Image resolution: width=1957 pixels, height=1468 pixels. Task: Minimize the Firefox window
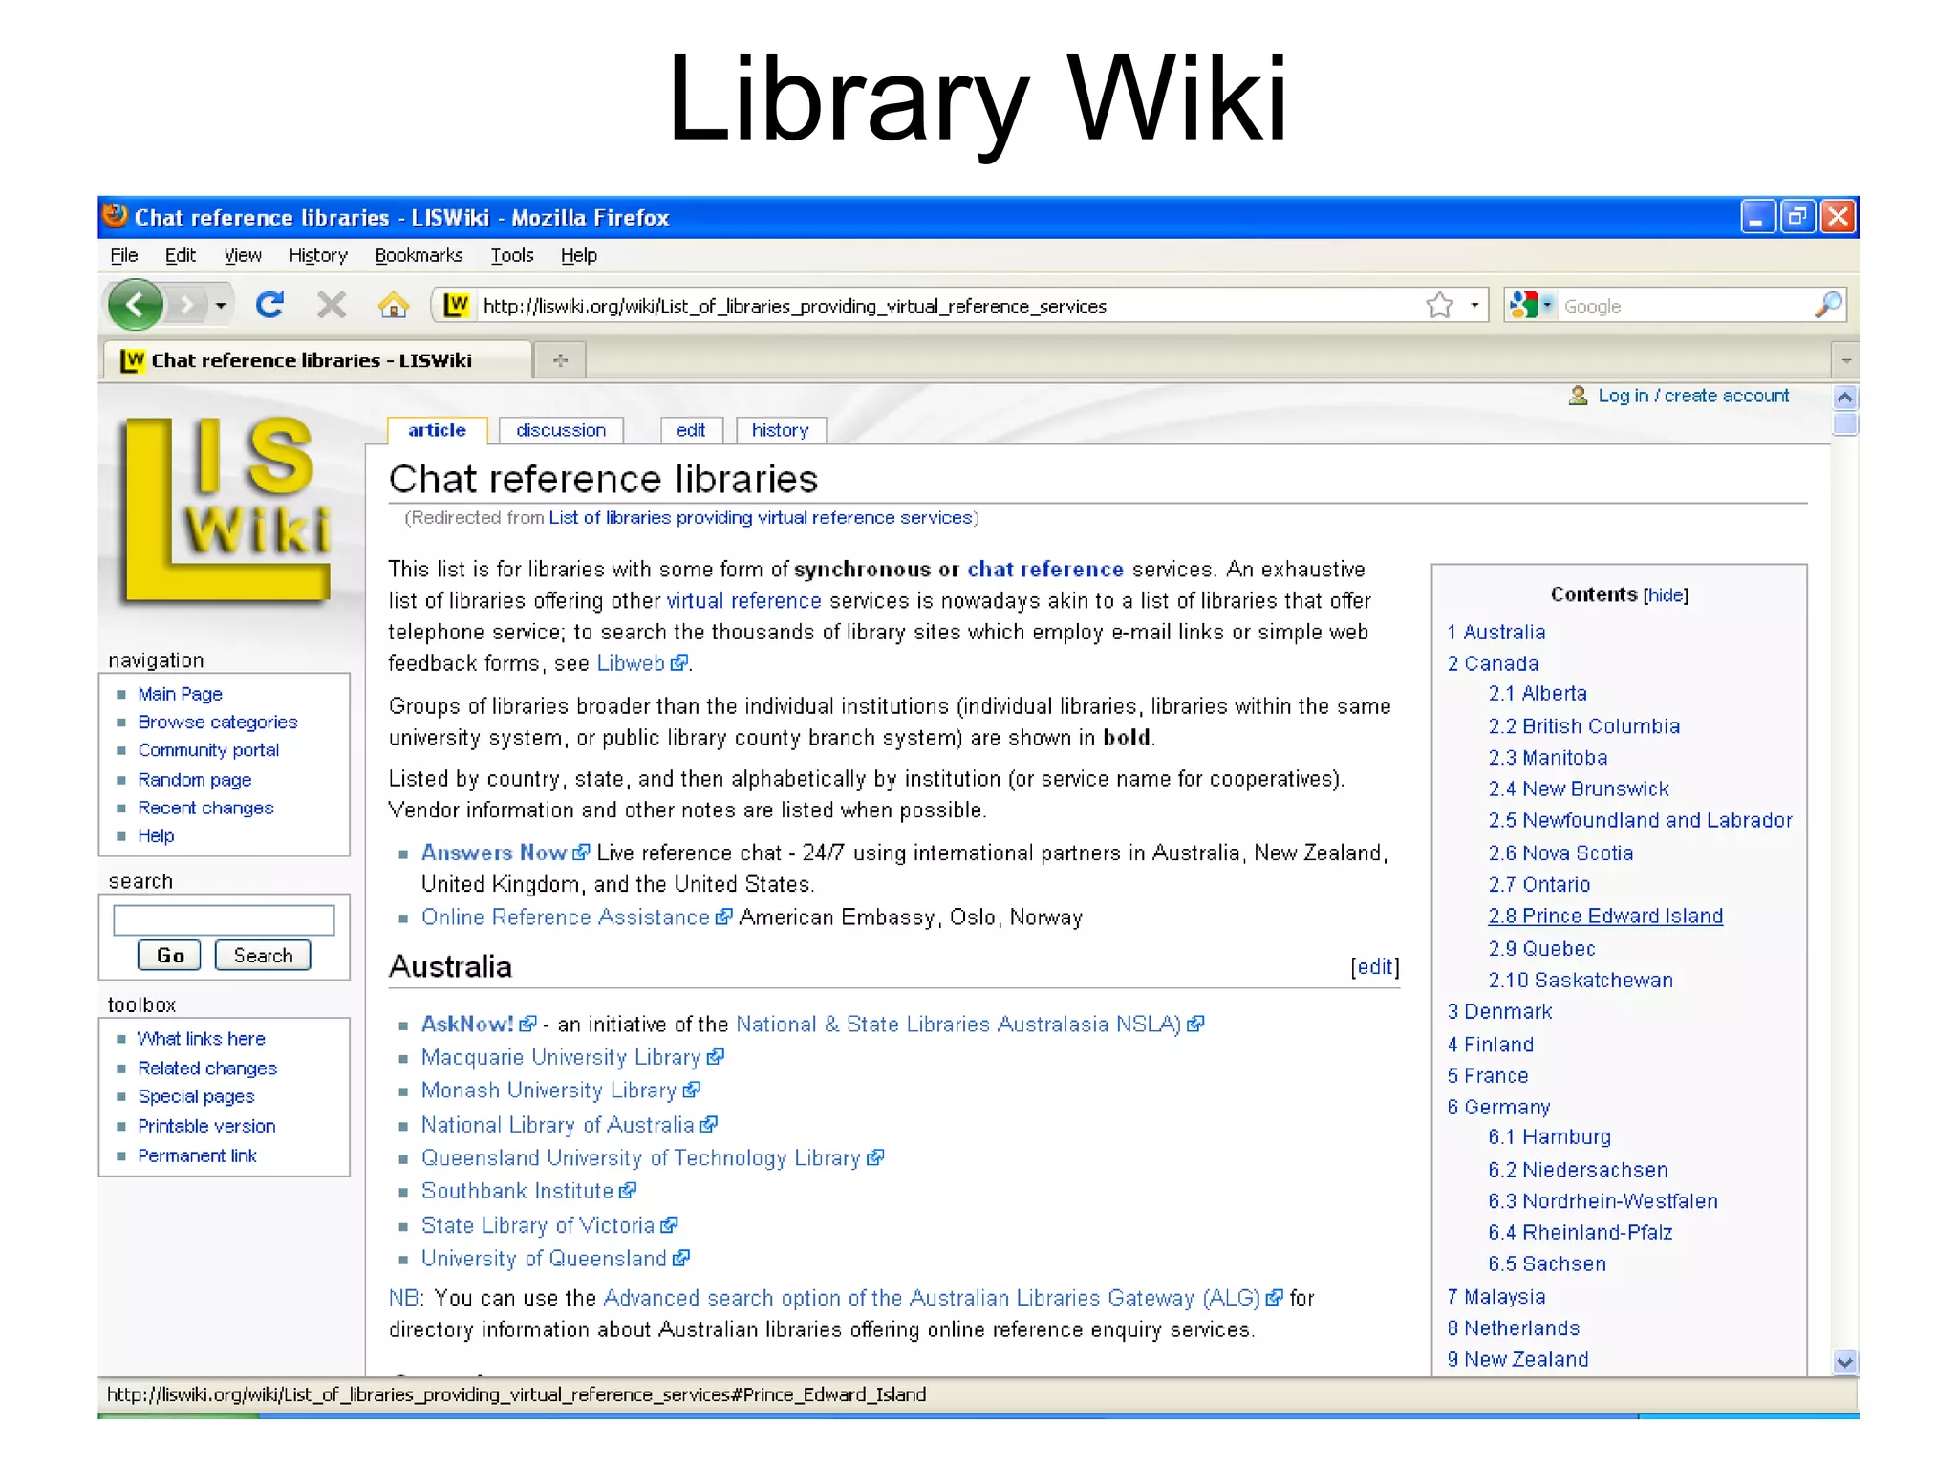[1757, 217]
